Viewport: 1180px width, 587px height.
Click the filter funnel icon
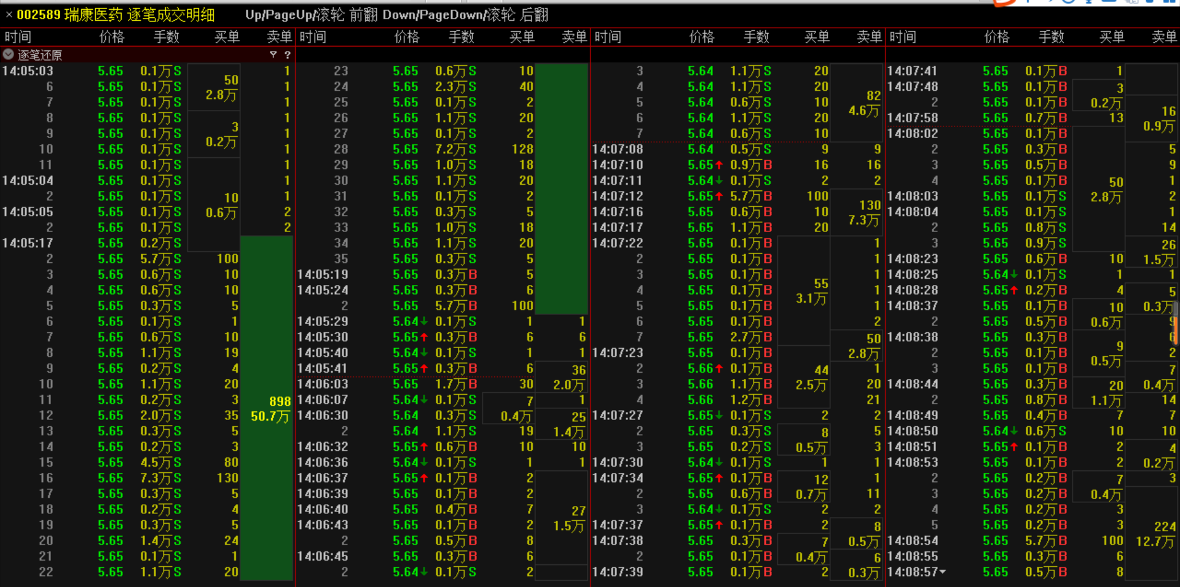click(273, 55)
